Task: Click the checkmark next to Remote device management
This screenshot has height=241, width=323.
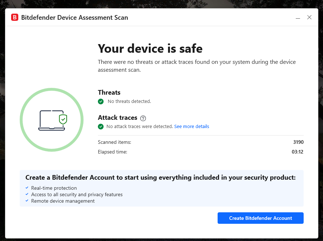Action: [x=27, y=201]
